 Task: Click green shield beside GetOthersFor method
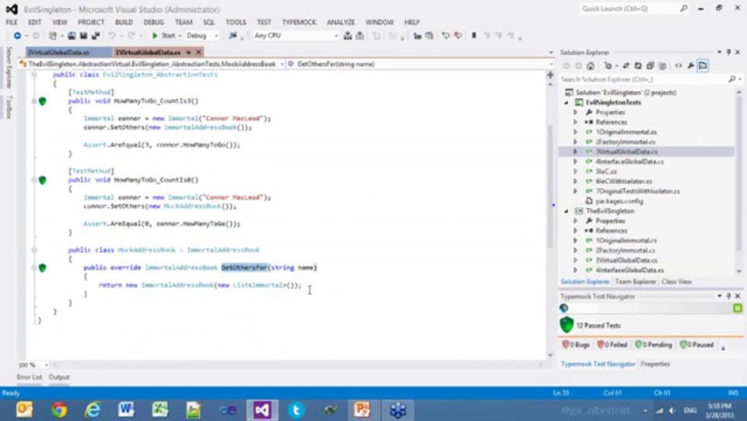pyautogui.click(x=42, y=268)
